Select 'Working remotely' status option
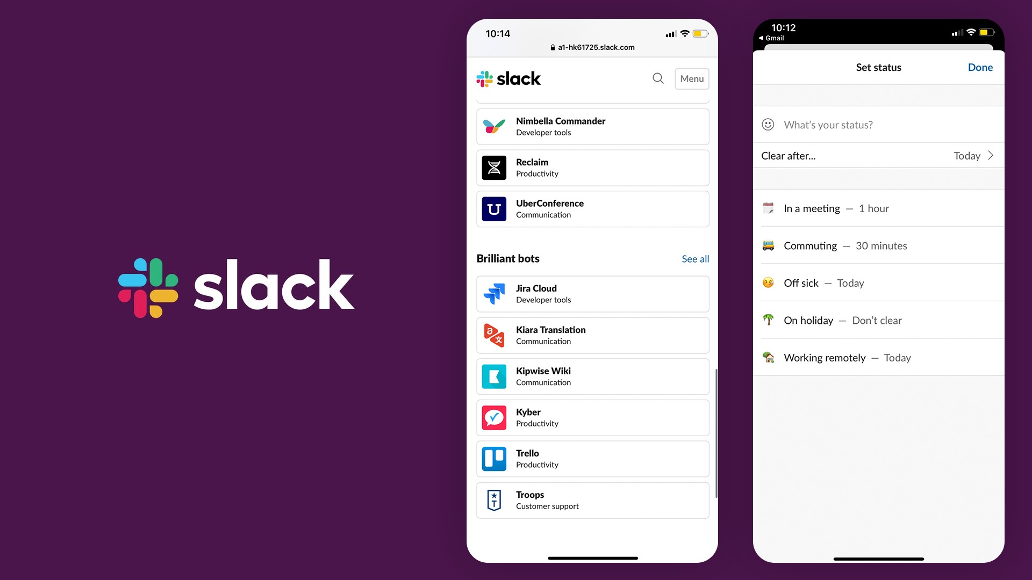 (x=878, y=358)
